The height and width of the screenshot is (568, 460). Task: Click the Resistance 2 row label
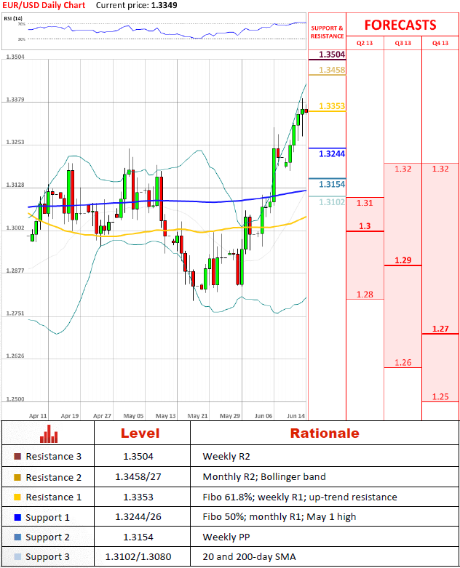pyautogui.click(x=54, y=477)
